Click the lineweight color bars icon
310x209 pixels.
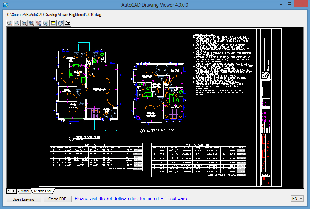pyautogui.click(x=53, y=23)
